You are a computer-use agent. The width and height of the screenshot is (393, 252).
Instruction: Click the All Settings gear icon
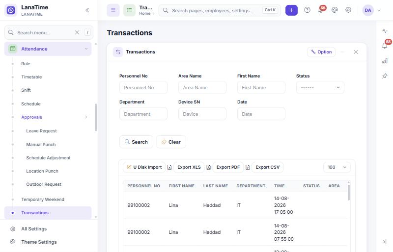pos(13,229)
